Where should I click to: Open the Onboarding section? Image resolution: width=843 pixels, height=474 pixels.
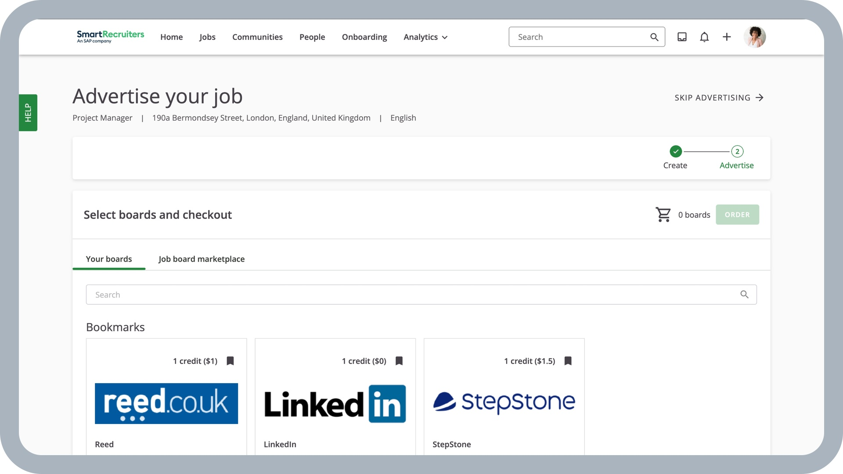pyautogui.click(x=364, y=37)
